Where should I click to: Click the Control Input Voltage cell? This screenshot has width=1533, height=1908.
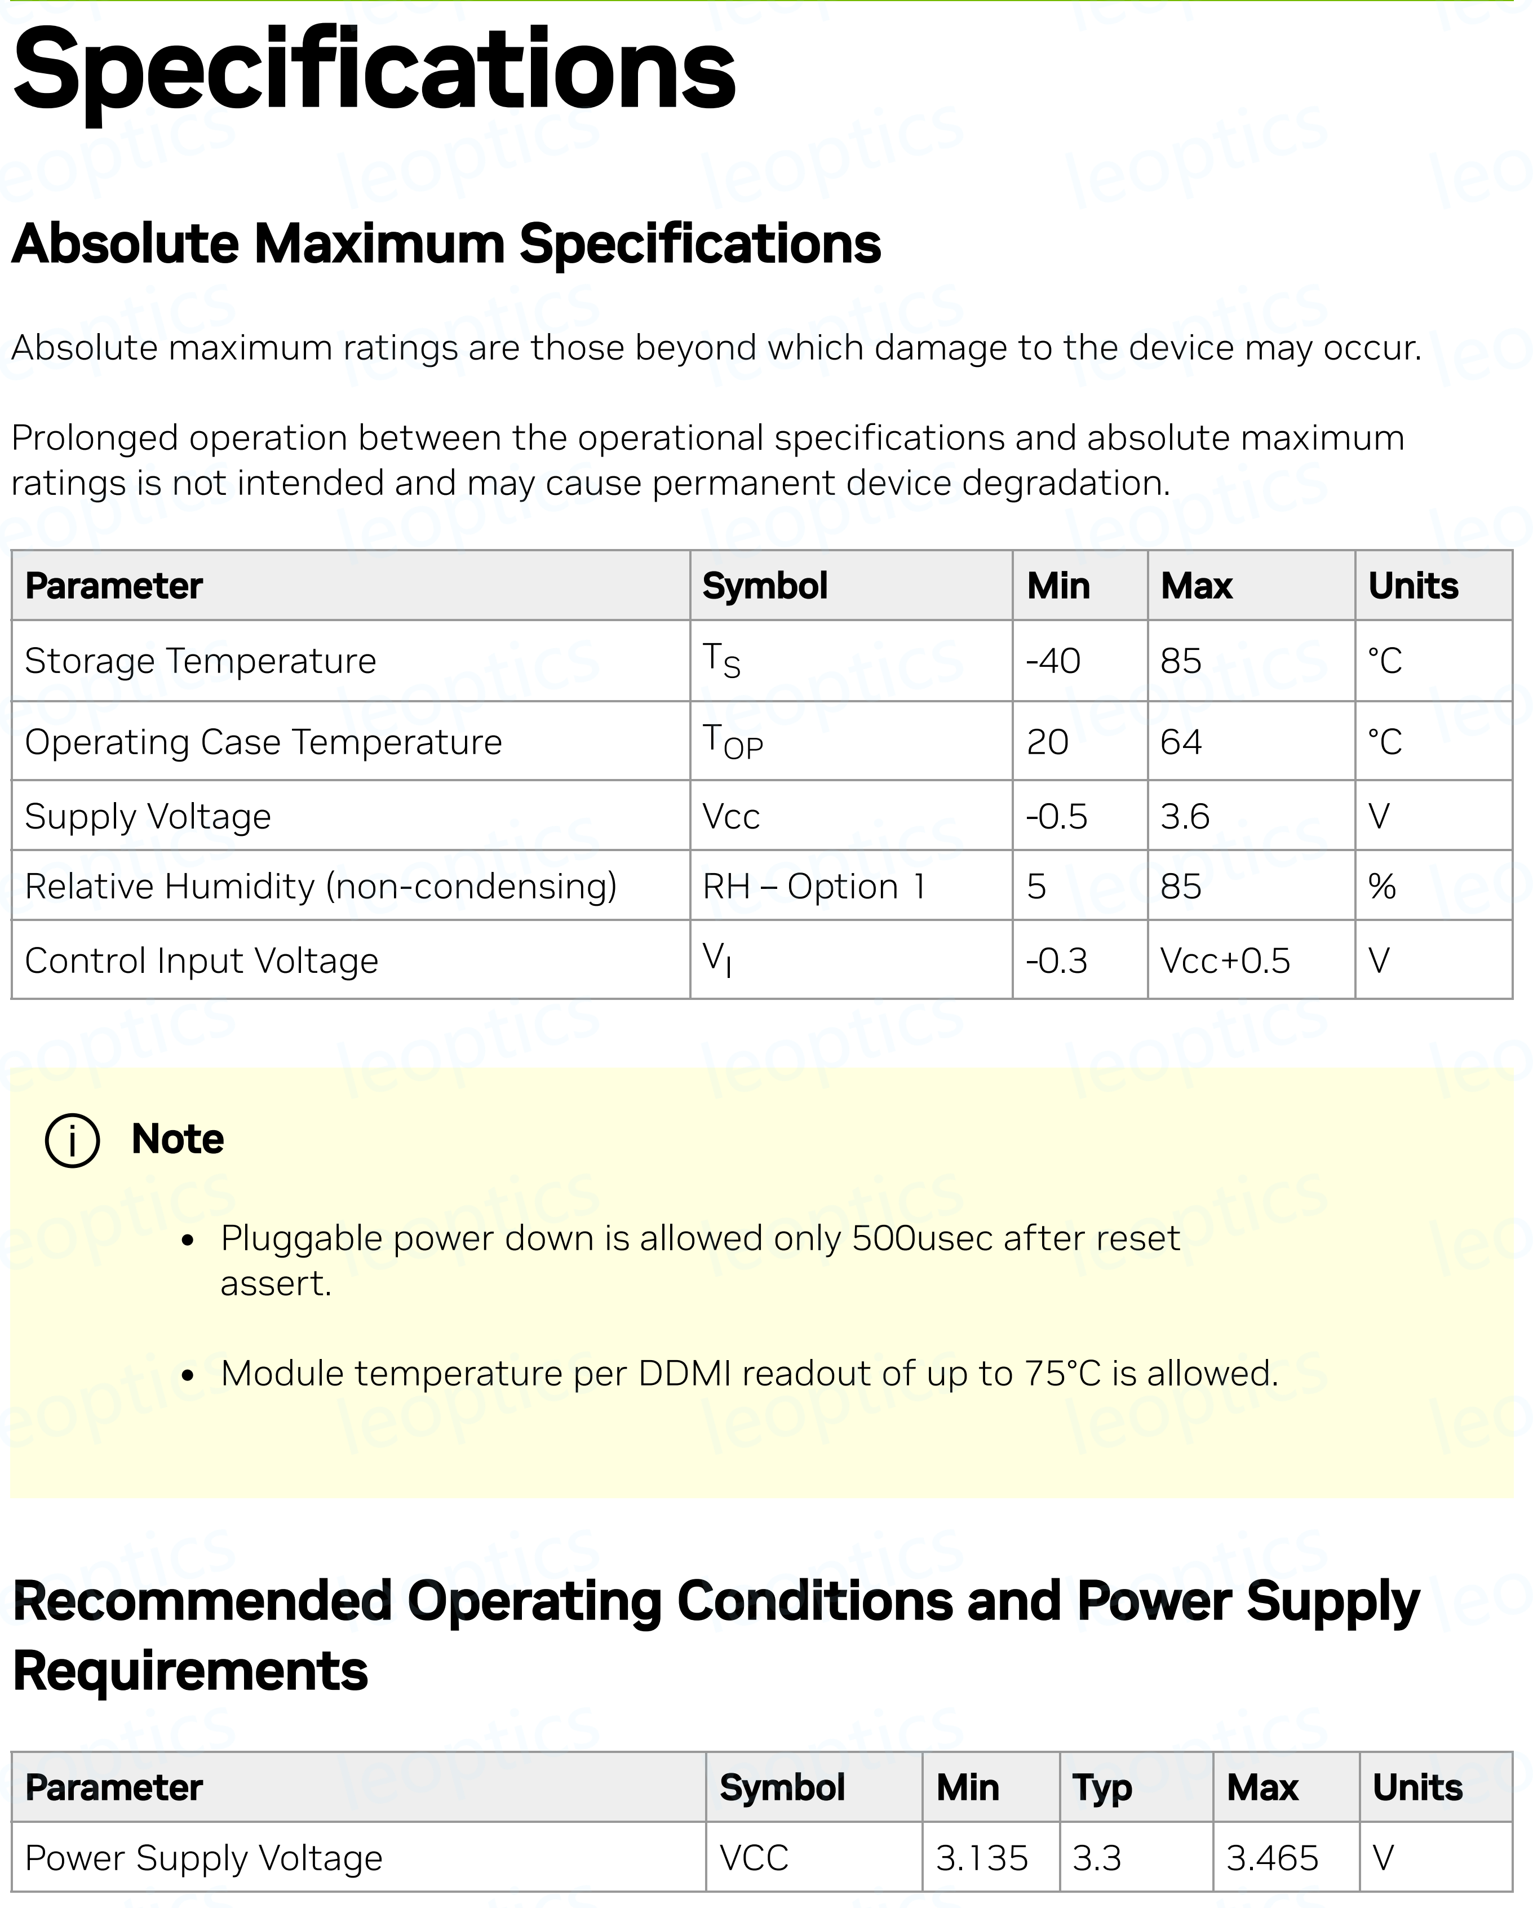pyautogui.click(x=202, y=960)
